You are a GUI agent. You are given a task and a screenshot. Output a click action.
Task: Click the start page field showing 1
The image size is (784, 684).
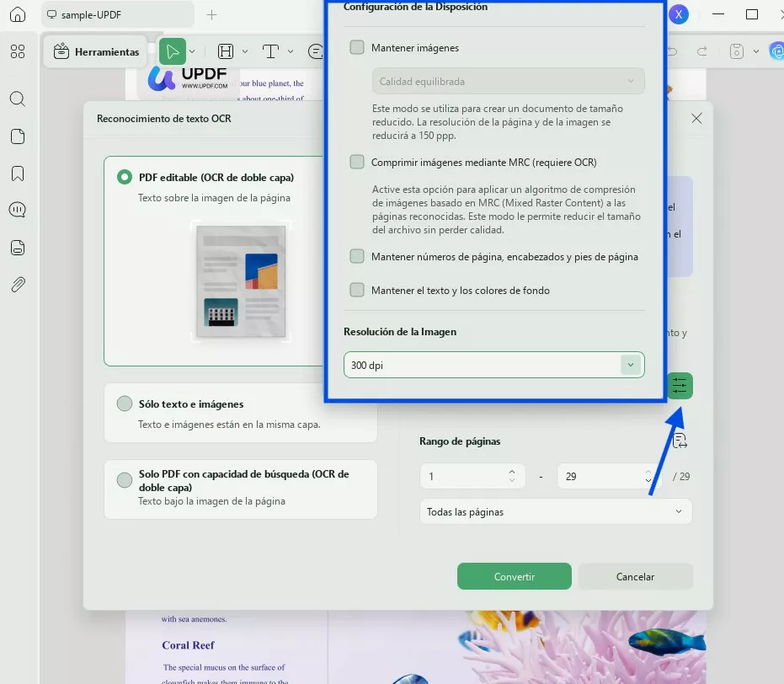tap(472, 476)
